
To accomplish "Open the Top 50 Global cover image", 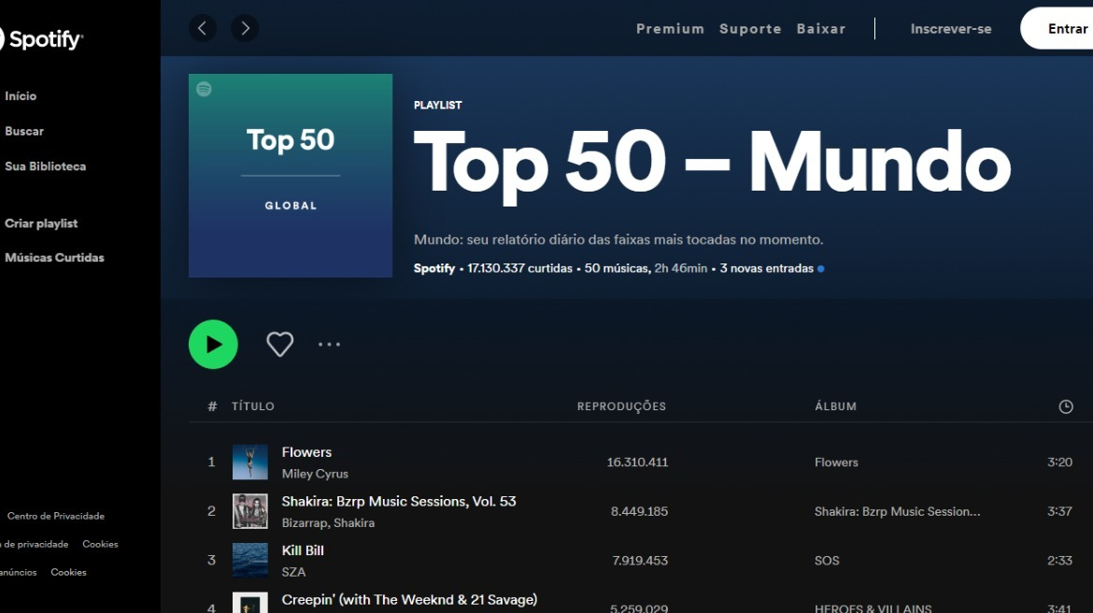I will click(x=291, y=176).
